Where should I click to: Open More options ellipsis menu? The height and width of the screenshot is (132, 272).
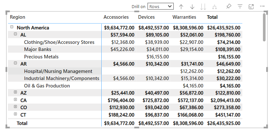262,6
